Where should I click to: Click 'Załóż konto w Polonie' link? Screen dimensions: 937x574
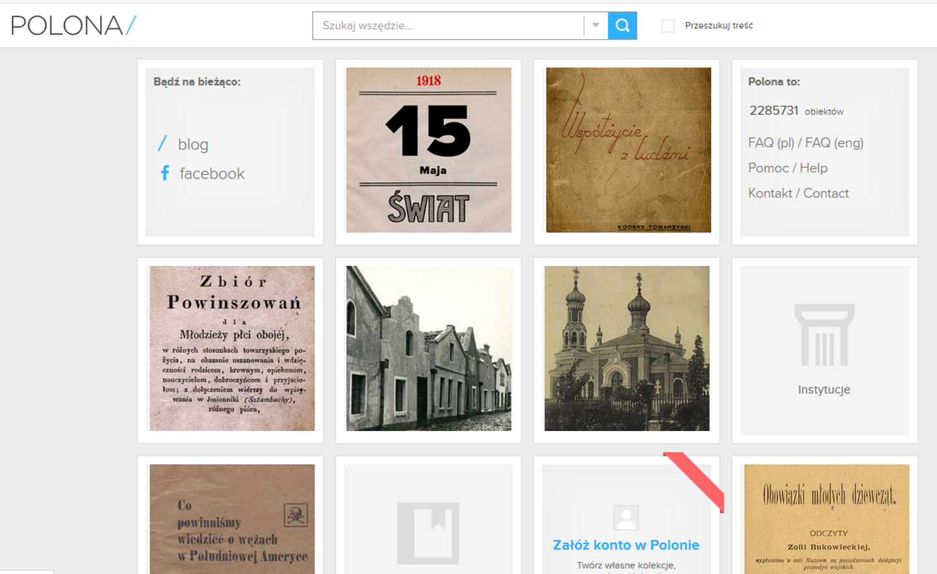pyautogui.click(x=626, y=545)
